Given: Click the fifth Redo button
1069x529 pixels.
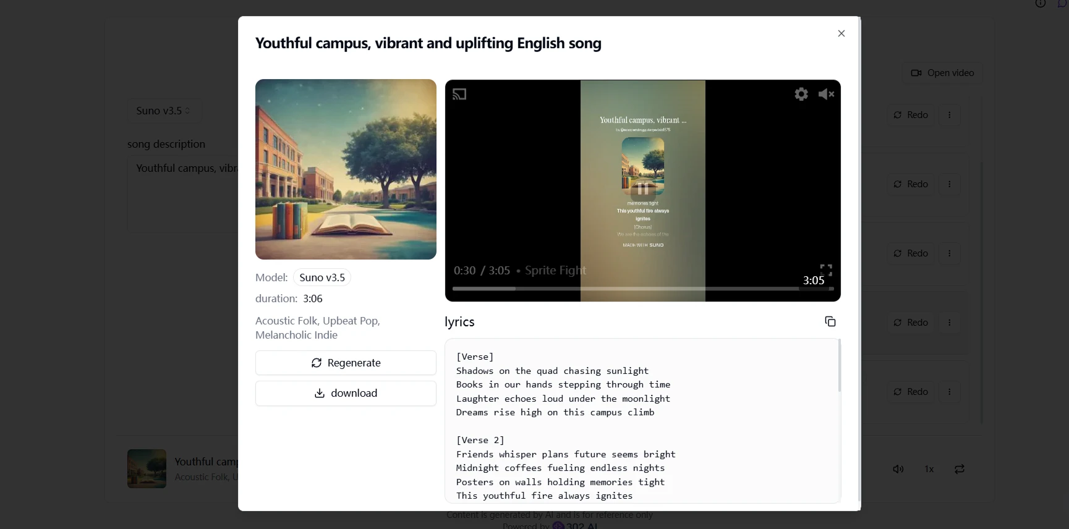Looking at the screenshot, I should pyautogui.click(x=911, y=392).
